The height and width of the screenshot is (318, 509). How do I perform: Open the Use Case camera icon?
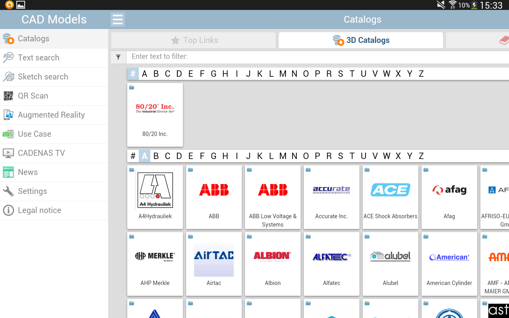pyautogui.click(x=8, y=134)
